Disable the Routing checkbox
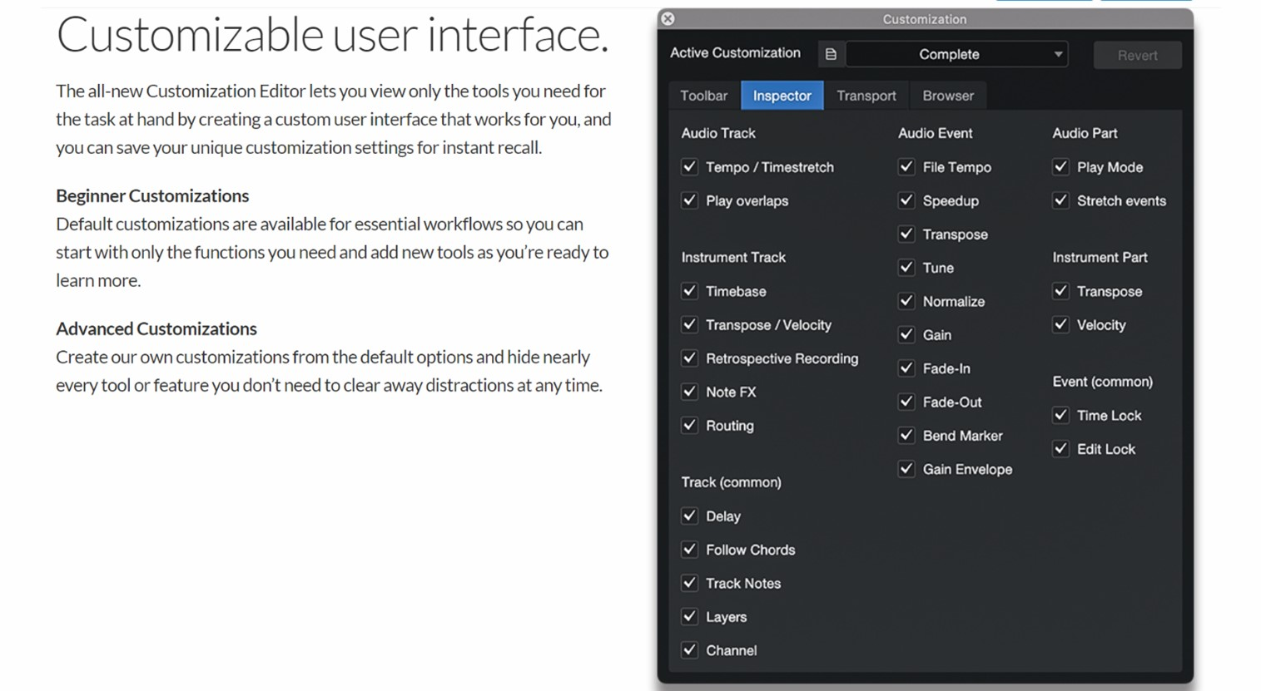 pos(689,424)
